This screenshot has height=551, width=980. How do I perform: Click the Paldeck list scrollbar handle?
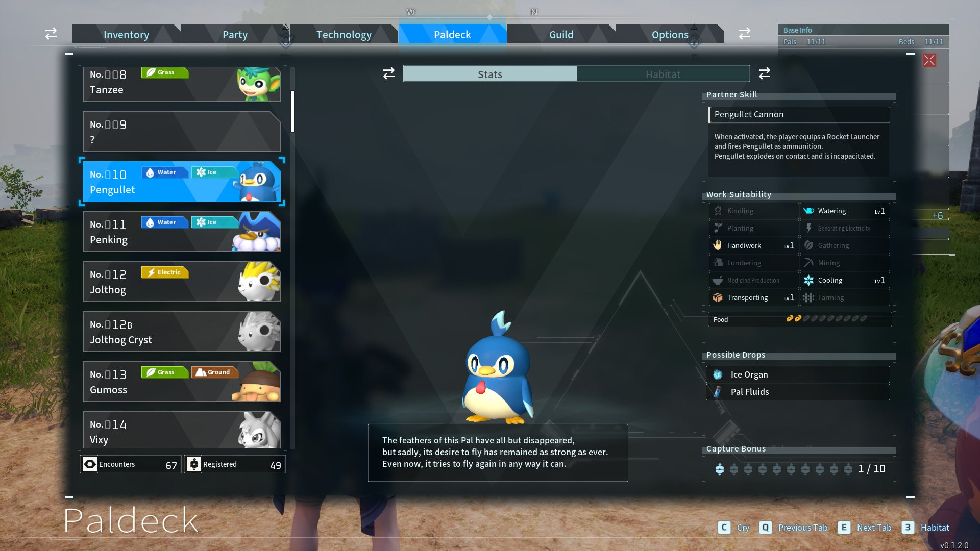[292, 111]
